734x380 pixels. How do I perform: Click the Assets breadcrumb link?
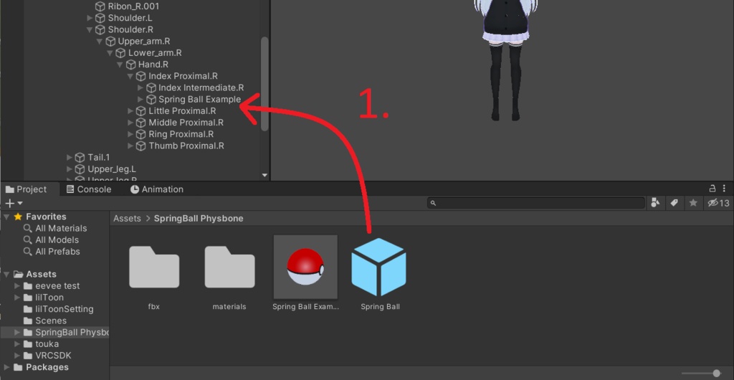[x=127, y=219]
